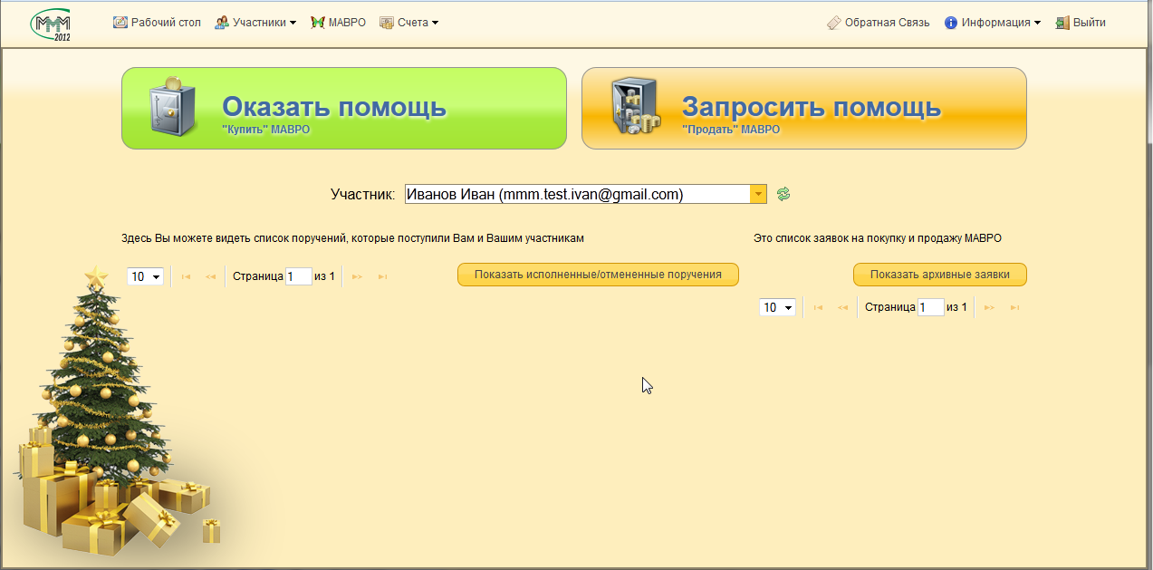Go to previous page in right pager
1153x570 pixels.
point(842,307)
